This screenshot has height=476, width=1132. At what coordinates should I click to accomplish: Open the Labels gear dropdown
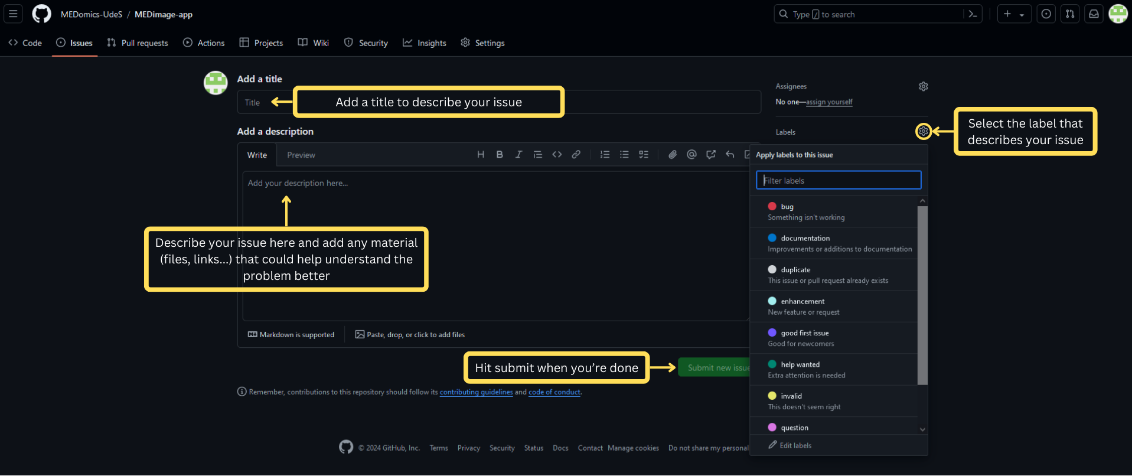coord(923,132)
